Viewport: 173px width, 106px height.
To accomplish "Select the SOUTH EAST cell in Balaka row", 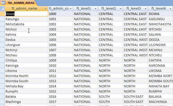I will 135,97.
